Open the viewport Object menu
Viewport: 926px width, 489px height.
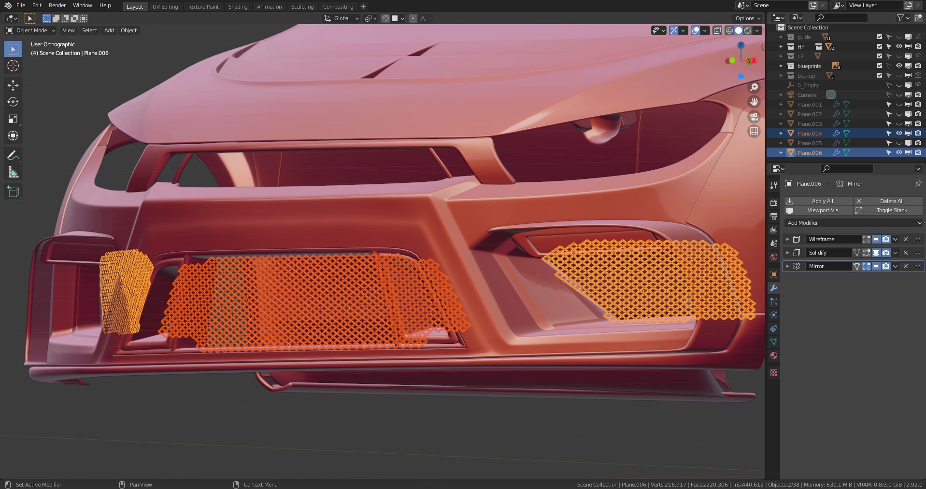[128, 30]
